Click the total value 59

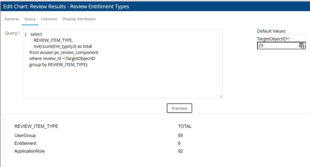point(180,135)
